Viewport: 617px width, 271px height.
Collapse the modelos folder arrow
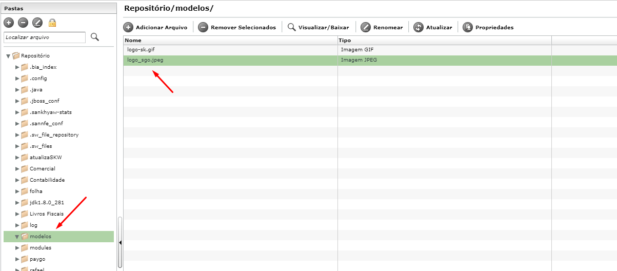[17, 237]
